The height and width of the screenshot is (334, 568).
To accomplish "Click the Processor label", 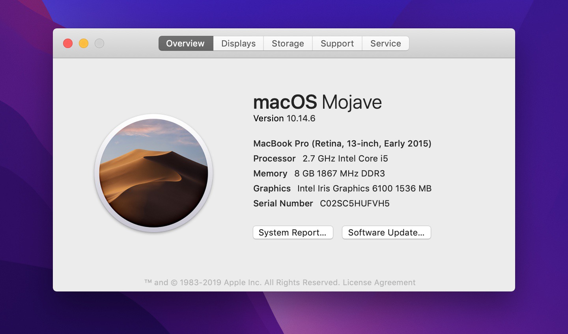I will coord(275,159).
